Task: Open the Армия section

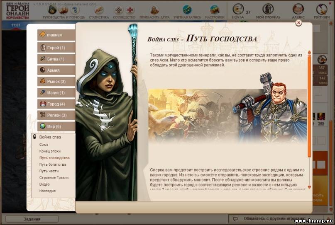Action: pos(56,70)
